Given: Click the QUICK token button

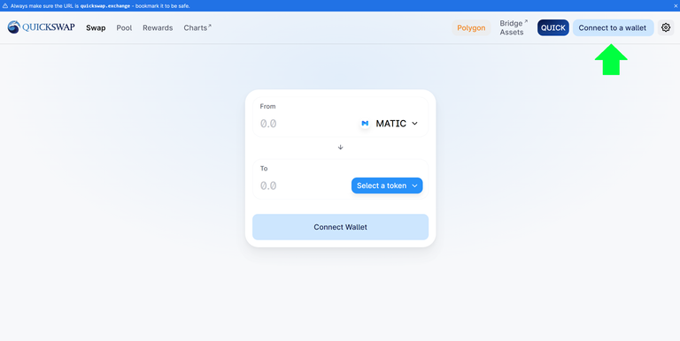Looking at the screenshot, I should (x=552, y=27).
